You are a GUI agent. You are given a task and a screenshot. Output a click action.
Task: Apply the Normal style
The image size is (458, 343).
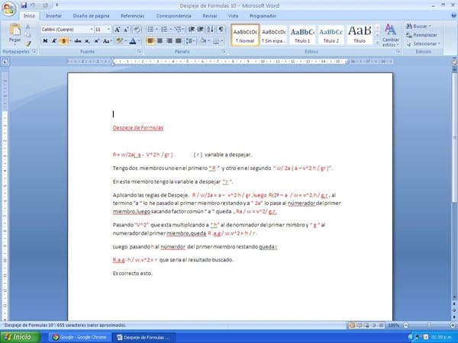tap(245, 35)
